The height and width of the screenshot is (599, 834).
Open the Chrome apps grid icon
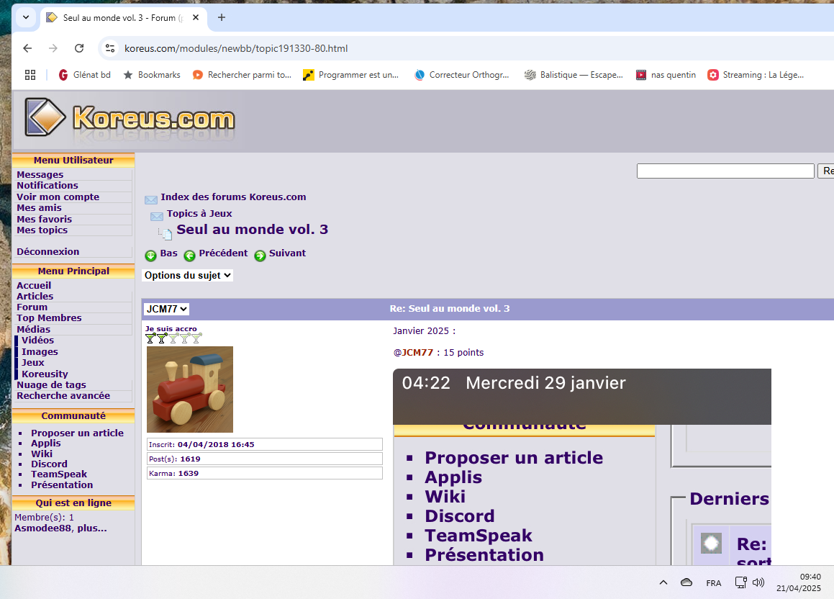(x=30, y=75)
